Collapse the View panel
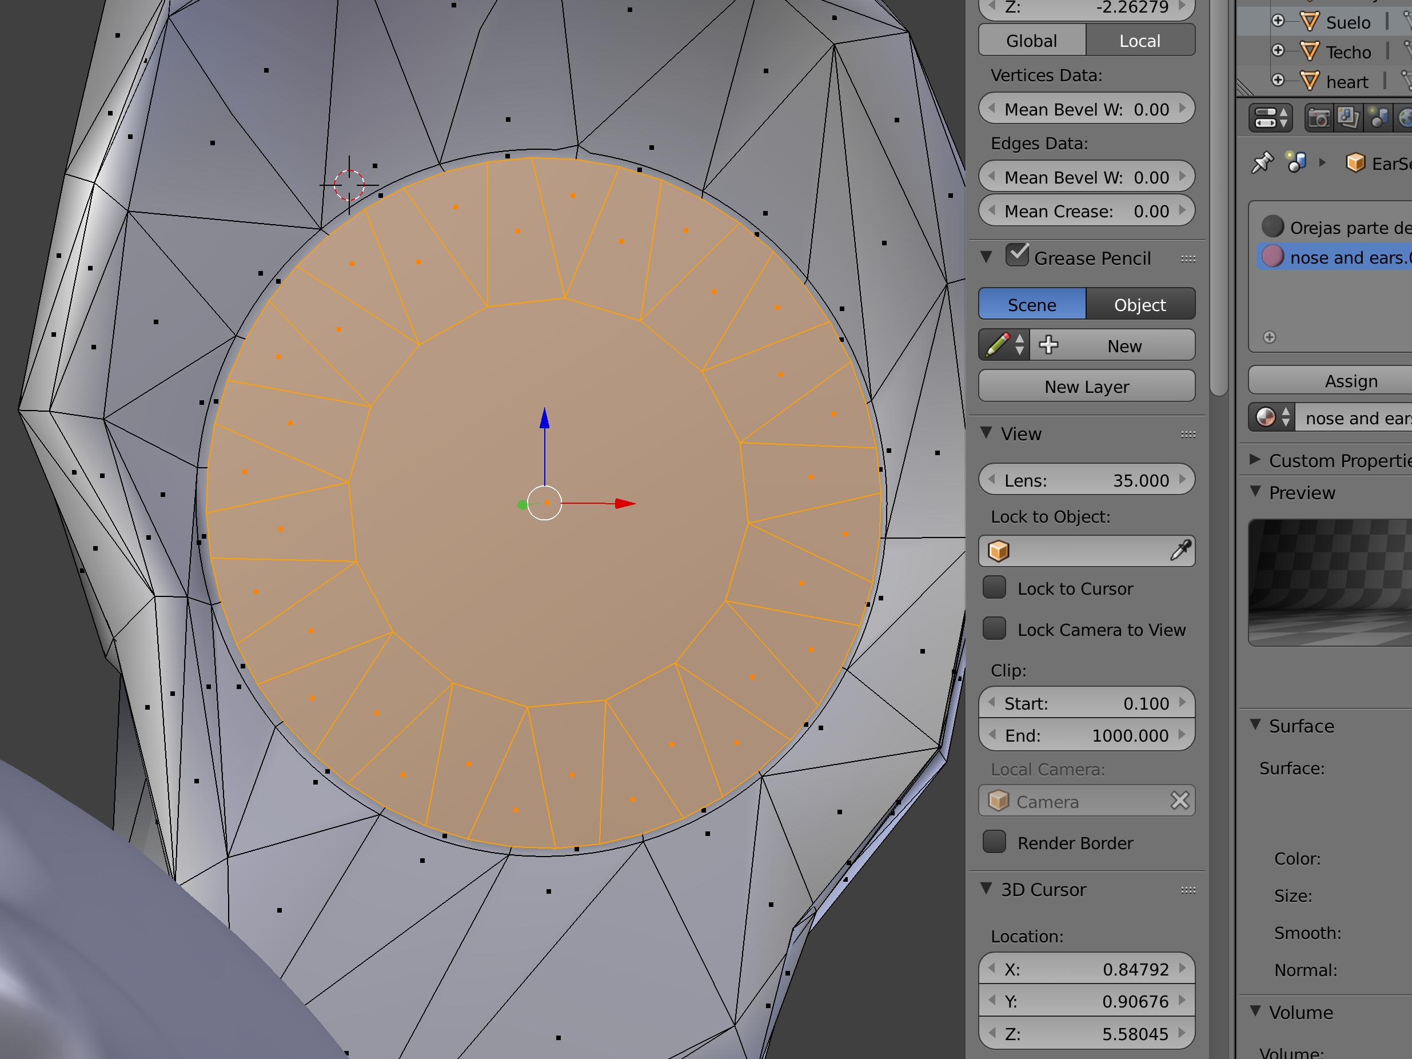Viewport: 1412px width, 1059px height. click(987, 433)
